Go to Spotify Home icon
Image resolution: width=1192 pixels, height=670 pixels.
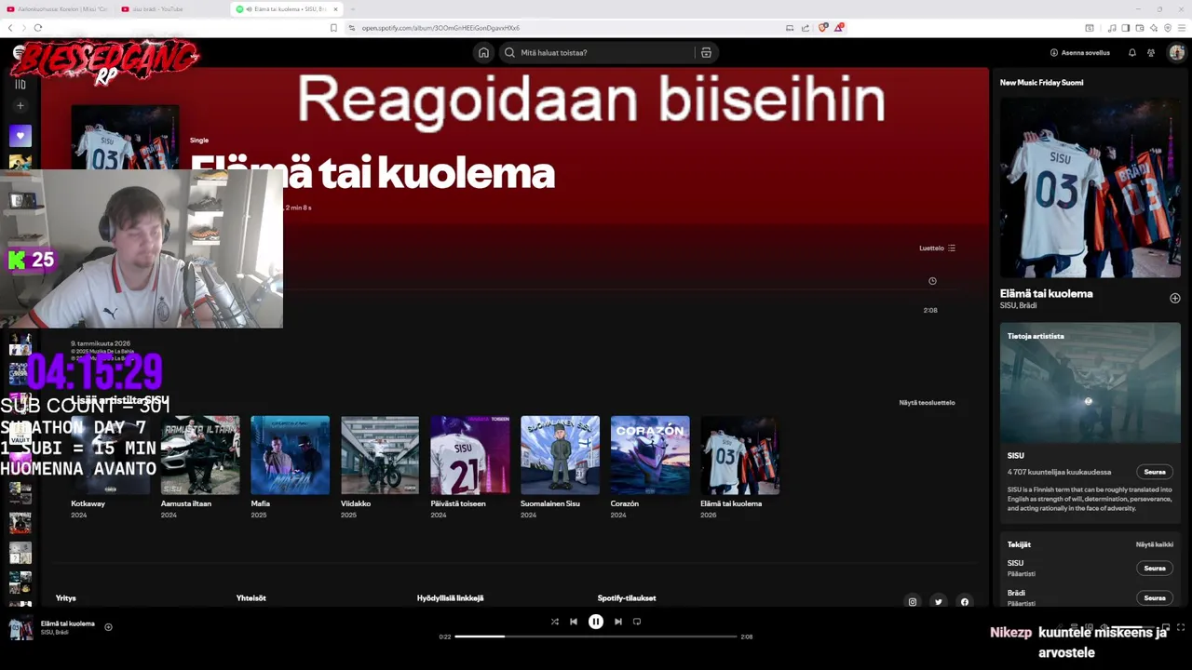pyautogui.click(x=483, y=53)
